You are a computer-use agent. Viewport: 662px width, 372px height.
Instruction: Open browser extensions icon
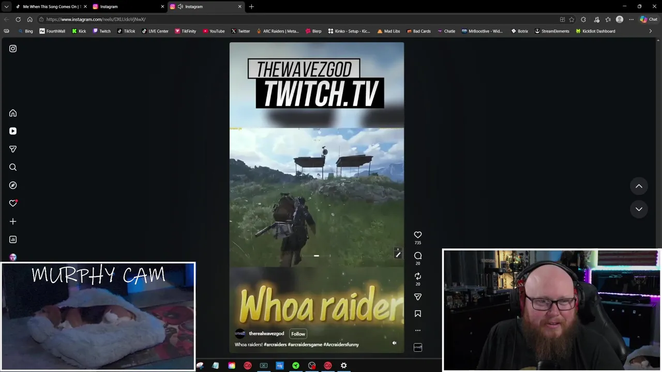[583, 20]
